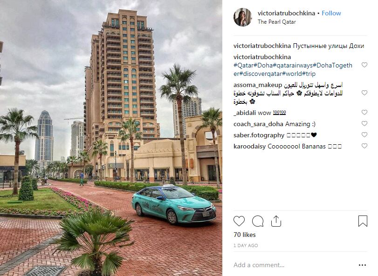Share the post via the share icon
Image resolution: width=378 pixels, height=276 pixels.
[x=276, y=221]
